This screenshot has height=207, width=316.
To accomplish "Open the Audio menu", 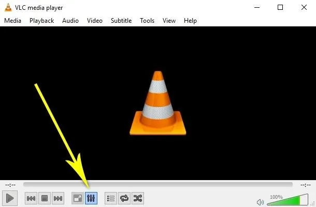I will tap(70, 21).
